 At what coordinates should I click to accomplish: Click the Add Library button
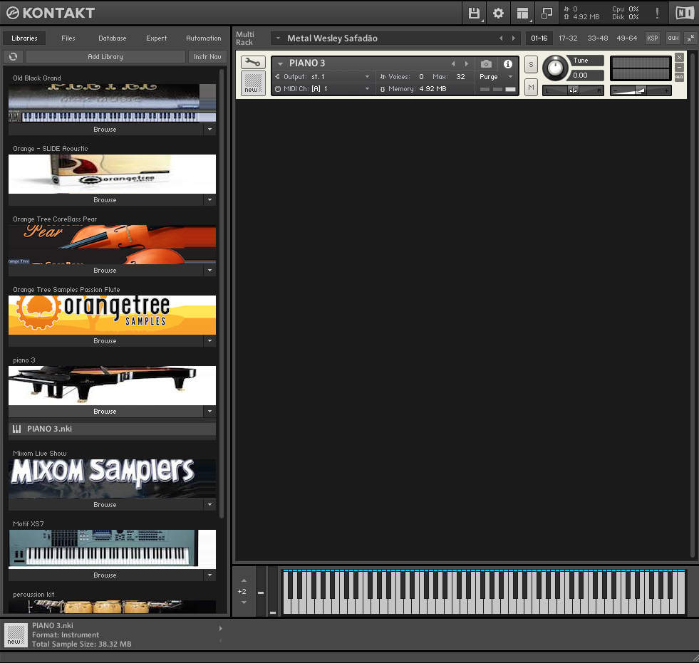[x=105, y=56]
